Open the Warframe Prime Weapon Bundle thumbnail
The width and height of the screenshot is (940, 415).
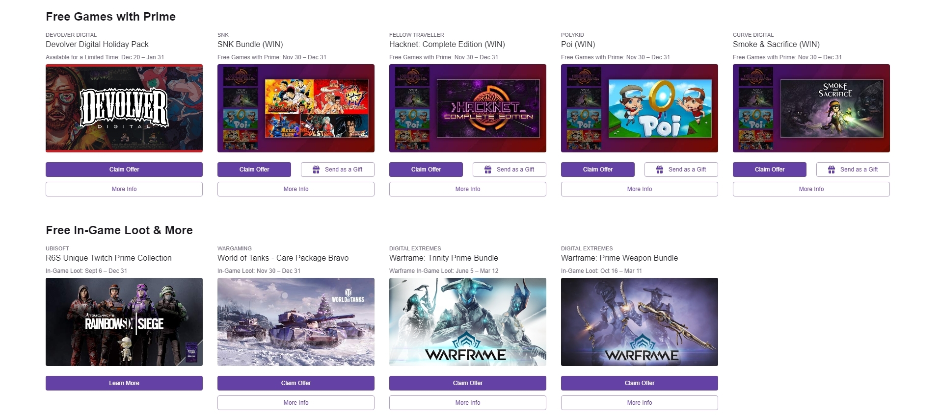coord(640,322)
